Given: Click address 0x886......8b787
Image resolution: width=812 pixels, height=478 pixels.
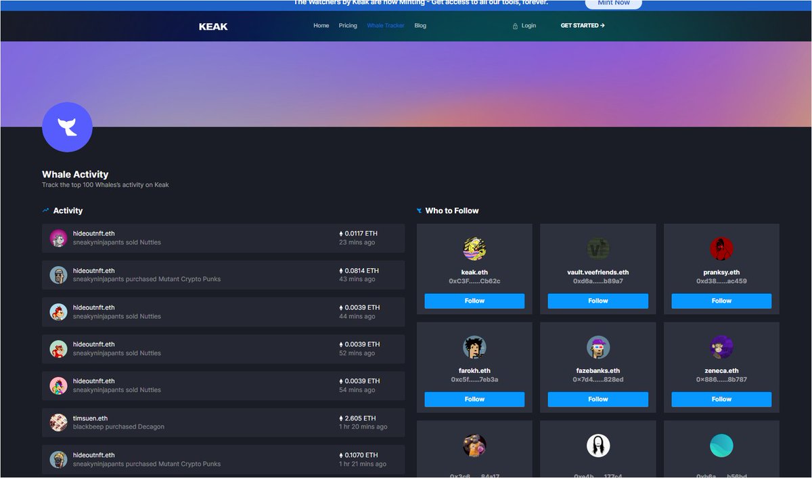Looking at the screenshot, I should [x=721, y=380].
